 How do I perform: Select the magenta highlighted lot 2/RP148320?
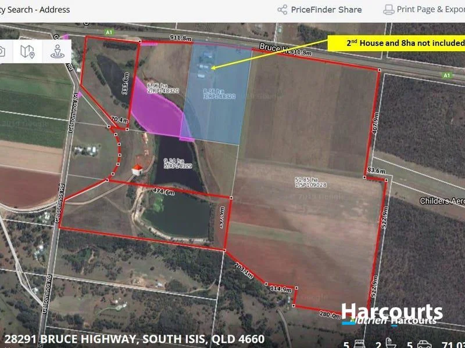click(157, 110)
